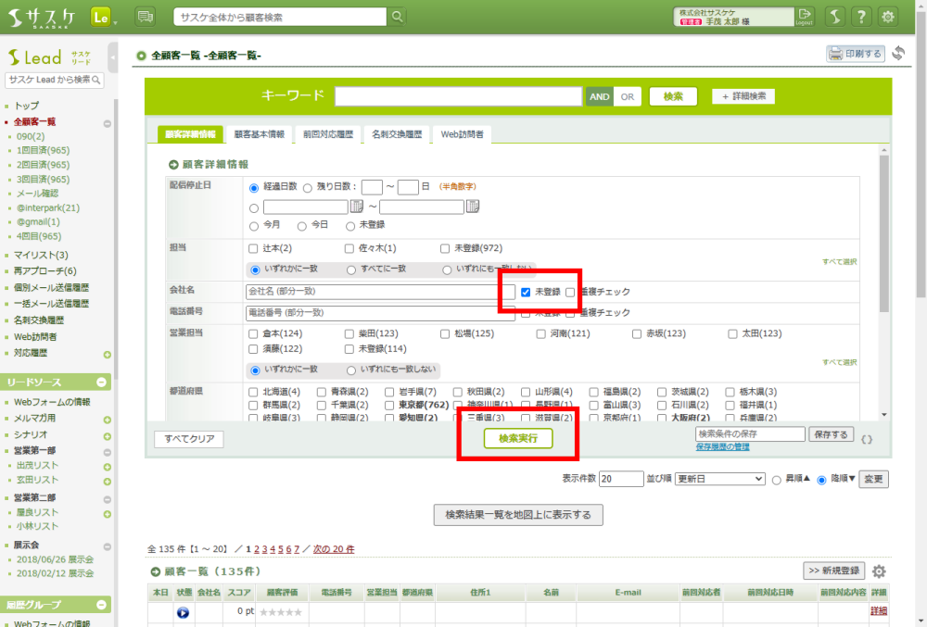Collapse the リードソース section

[101, 382]
